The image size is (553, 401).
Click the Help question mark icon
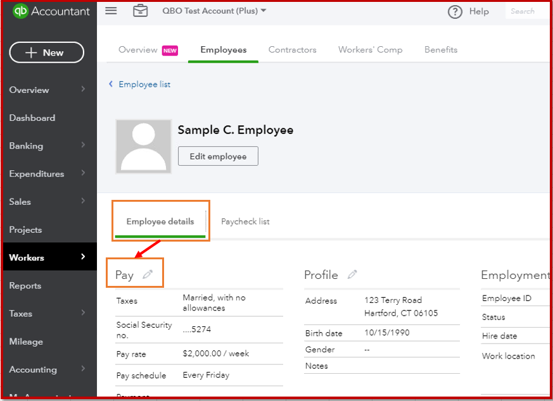[x=455, y=11]
